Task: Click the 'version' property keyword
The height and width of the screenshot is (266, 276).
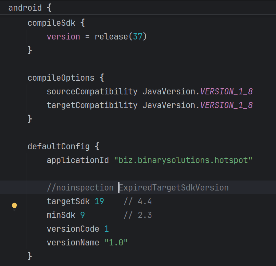Action: pyautogui.click(x=63, y=37)
